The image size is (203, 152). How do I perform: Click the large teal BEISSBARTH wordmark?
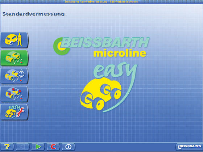pyautogui.click(x=105, y=42)
